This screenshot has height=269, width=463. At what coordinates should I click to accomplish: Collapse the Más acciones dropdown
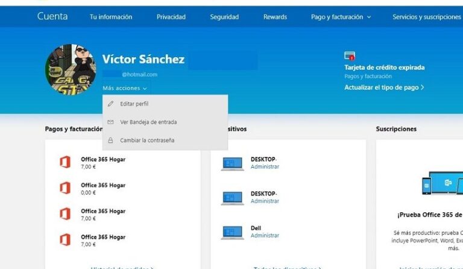[x=125, y=88]
